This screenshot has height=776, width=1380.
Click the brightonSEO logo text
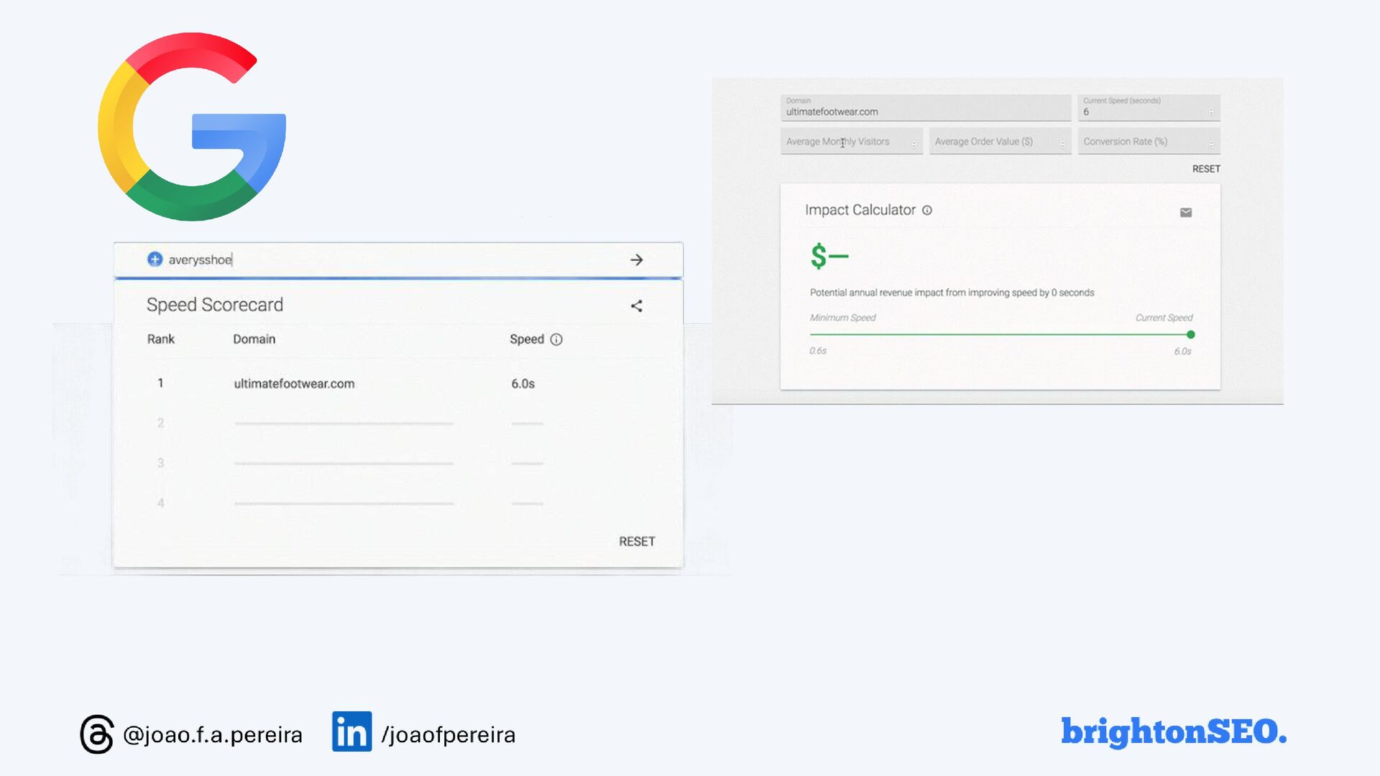pyautogui.click(x=1173, y=731)
